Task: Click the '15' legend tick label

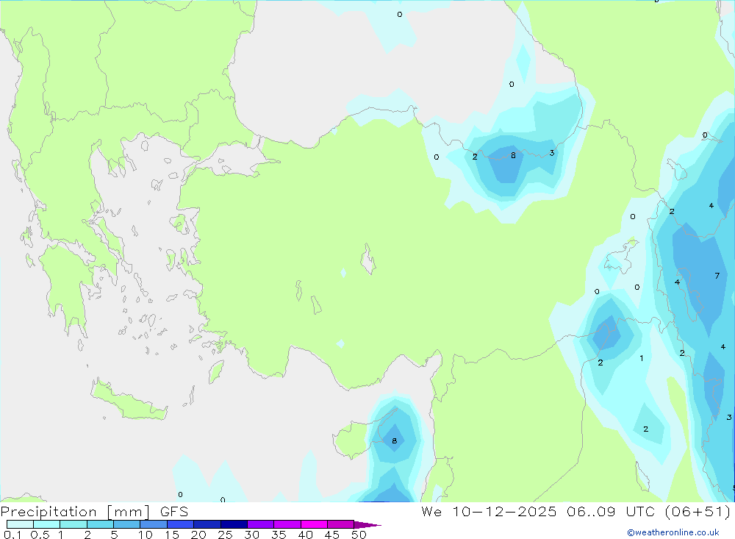Action: click(172, 535)
